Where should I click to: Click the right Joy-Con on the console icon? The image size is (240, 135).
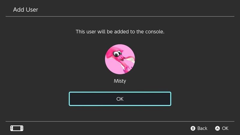[x=22, y=128]
